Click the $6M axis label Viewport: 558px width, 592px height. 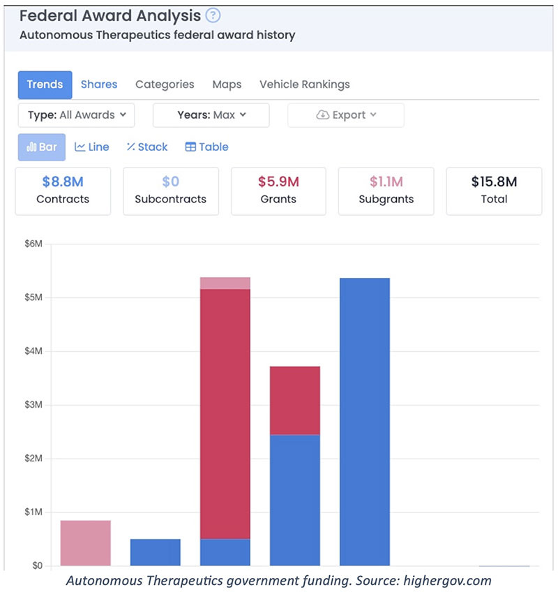pos(33,244)
